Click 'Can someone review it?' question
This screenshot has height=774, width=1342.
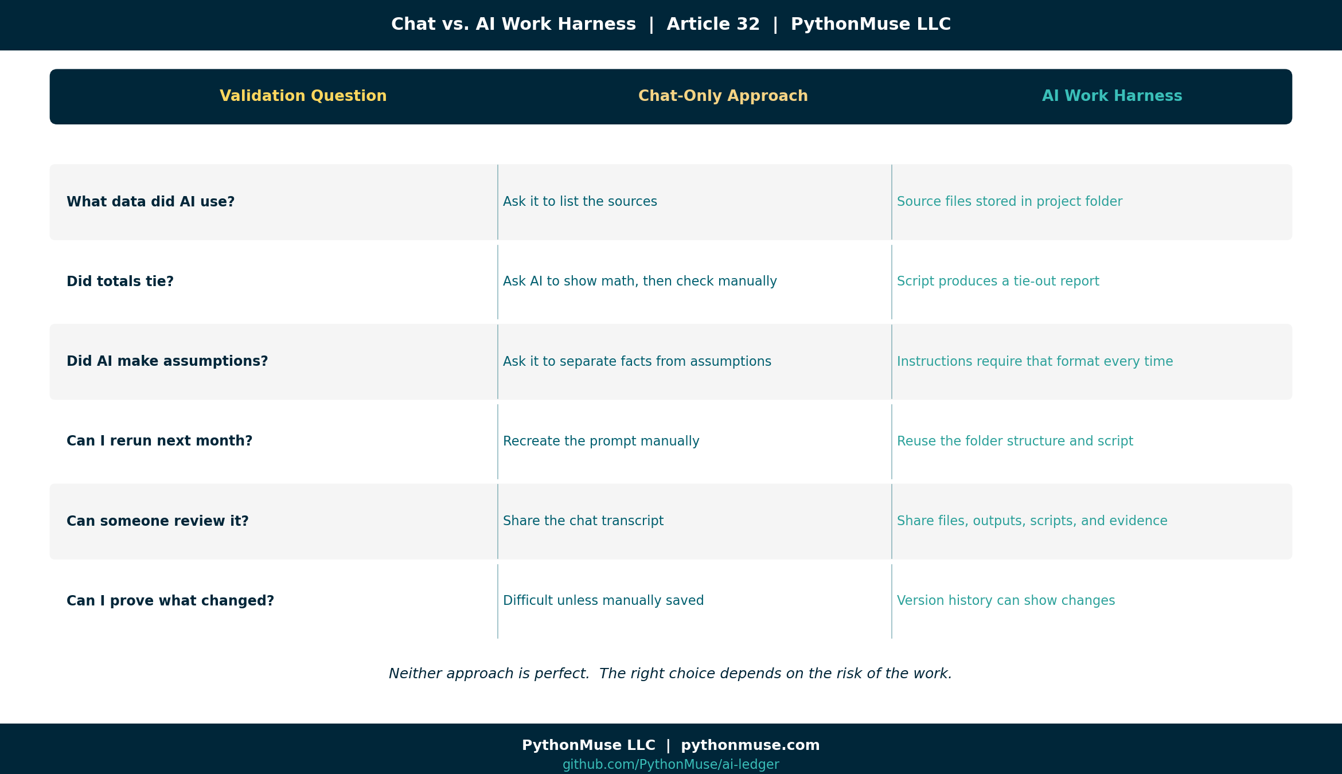pos(157,521)
